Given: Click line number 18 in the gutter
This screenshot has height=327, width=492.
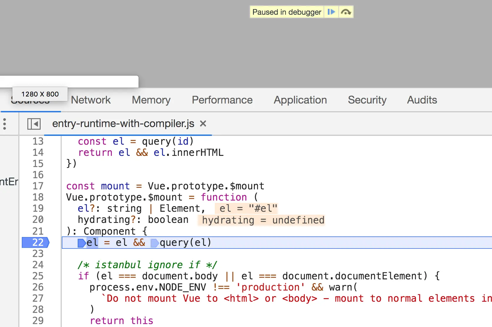Looking at the screenshot, I should [38, 197].
